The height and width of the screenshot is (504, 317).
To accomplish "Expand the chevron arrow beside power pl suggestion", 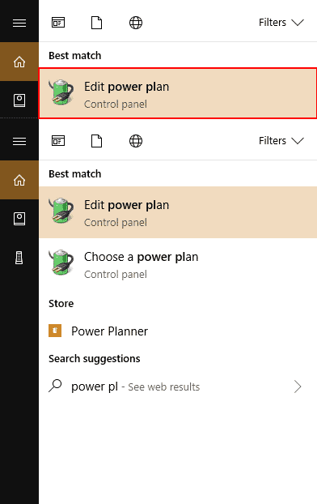I will tap(298, 387).
